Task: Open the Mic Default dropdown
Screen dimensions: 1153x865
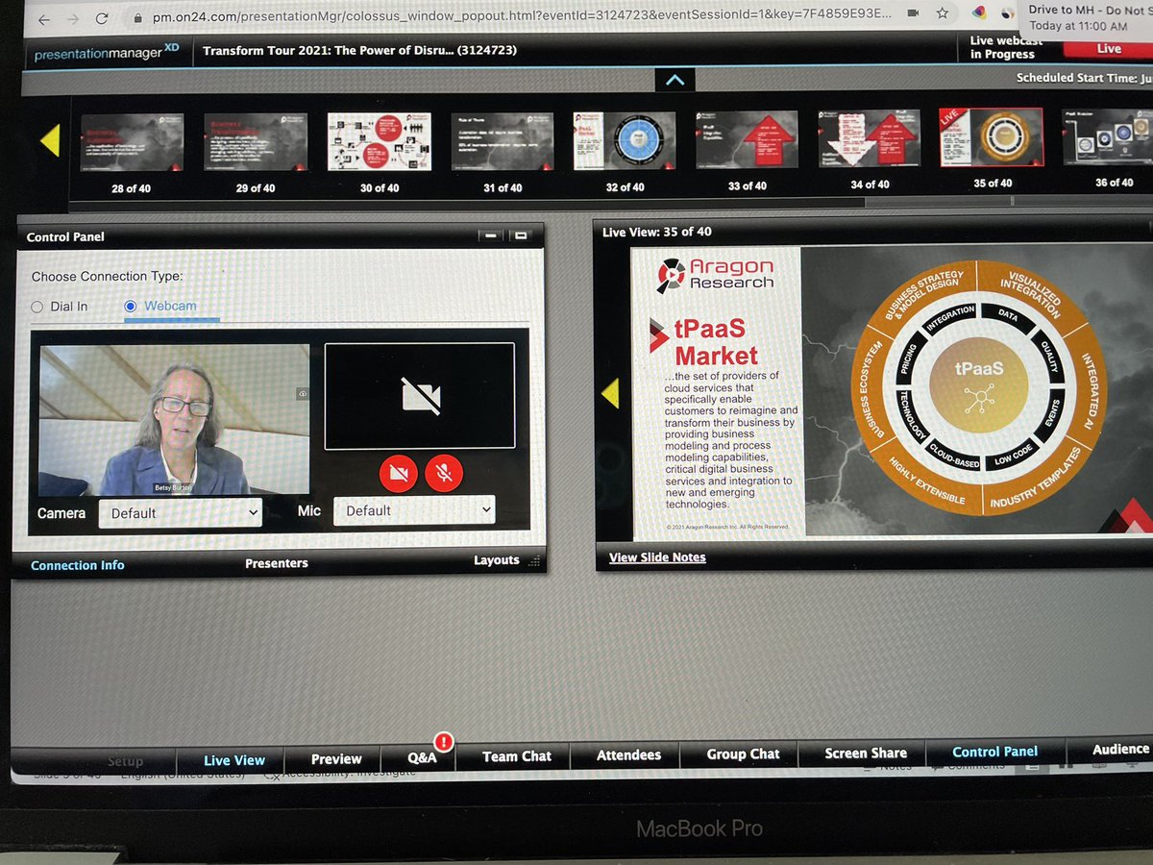Action: [x=414, y=510]
